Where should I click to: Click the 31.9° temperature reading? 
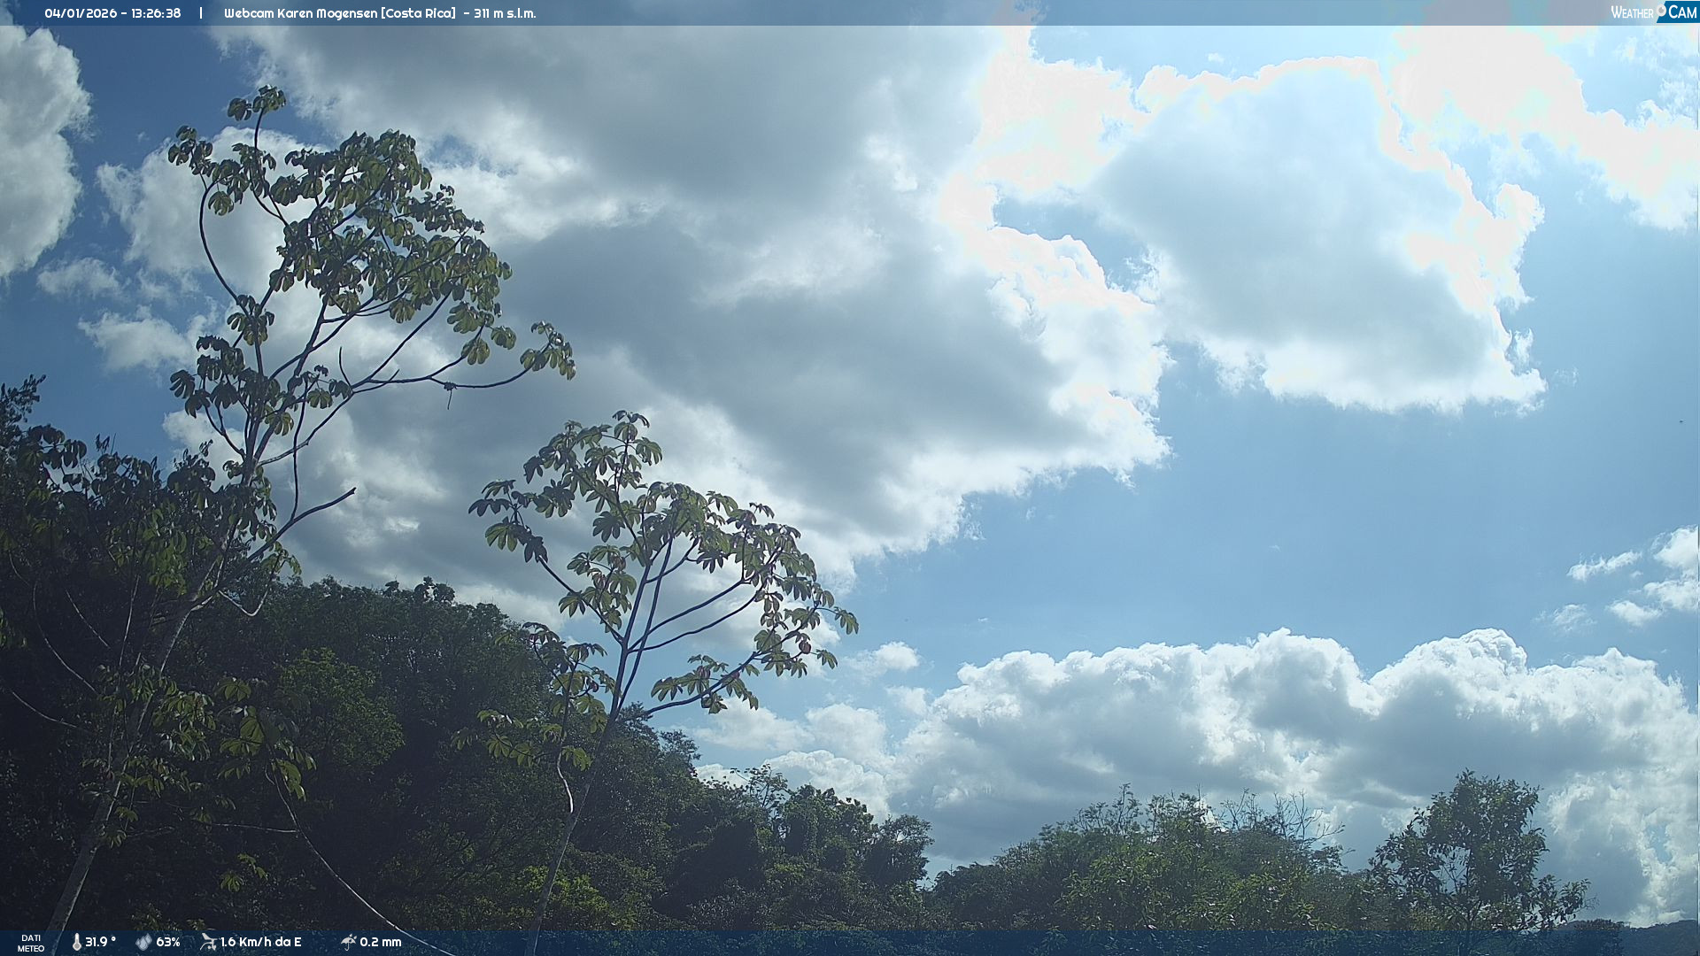coord(100,942)
